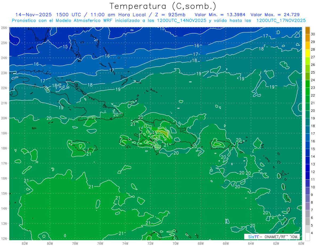Click the "Valor Max. = 24.729" value
320x247 pixels.
[275, 15]
